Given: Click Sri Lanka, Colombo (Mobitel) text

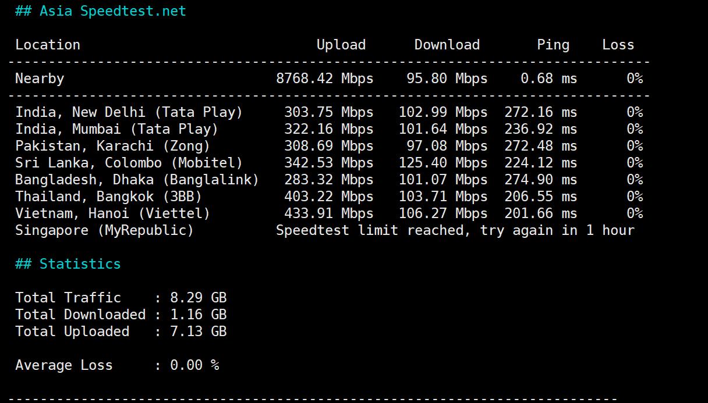Looking at the screenshot, I should pyautogui.click(x=129, y=163).
